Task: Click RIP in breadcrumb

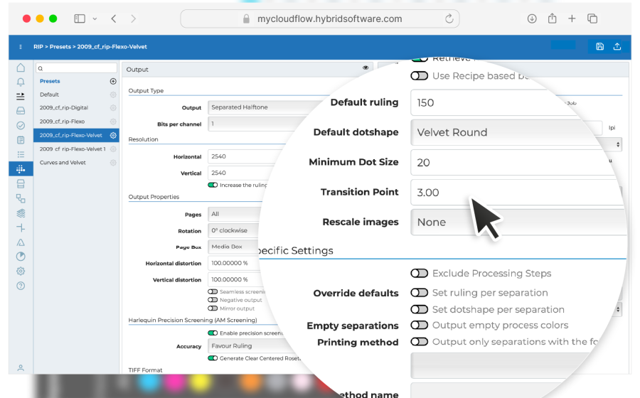Action: (x=38, y=47)
